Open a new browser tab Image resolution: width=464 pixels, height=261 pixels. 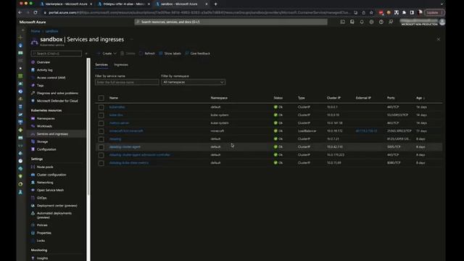(216, 4)
